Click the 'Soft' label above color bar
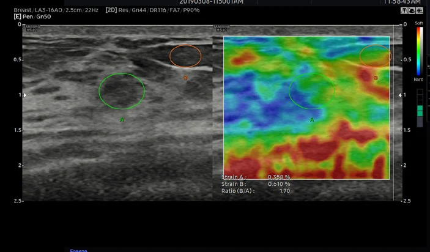Image resolution: width=430 pixels, height=252 pixels. tap(419, 23)
